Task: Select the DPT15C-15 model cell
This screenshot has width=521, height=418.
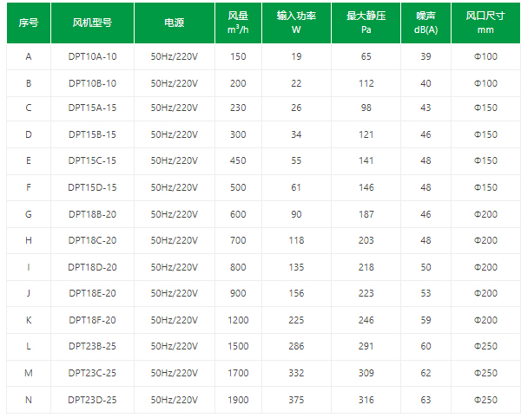Action: pos(92,161)
